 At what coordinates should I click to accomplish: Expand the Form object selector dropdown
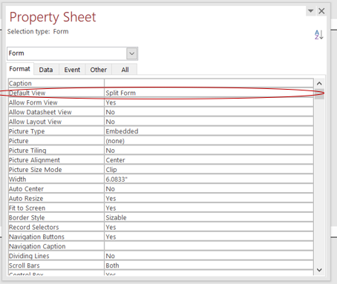[x=132, y=53]
